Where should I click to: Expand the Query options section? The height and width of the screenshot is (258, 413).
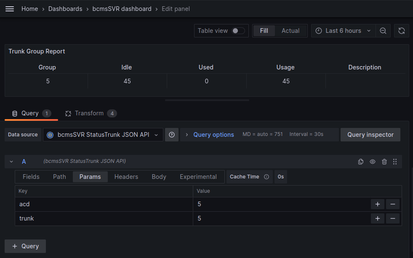[209, 135]
